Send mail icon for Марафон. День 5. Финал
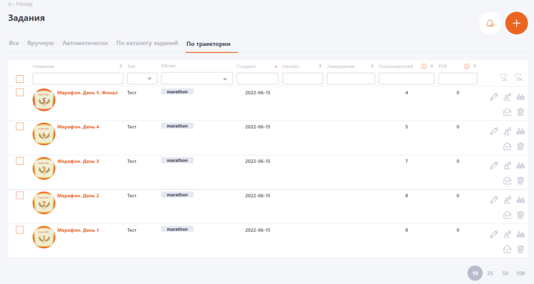Viewport: 534px width, 284px height. coord(507,112)
